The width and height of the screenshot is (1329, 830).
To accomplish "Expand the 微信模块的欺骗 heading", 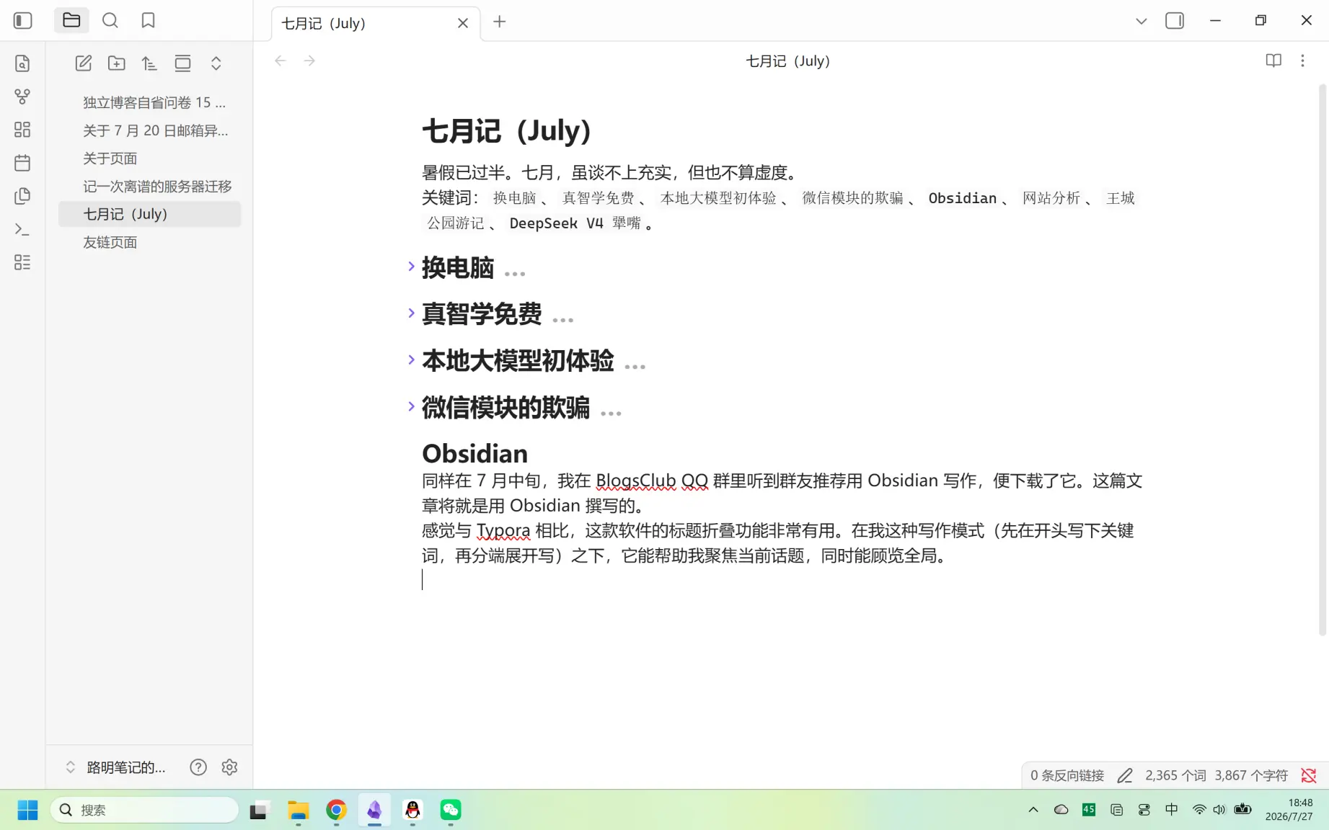I will pyautogui.click(x=411, y=406).
